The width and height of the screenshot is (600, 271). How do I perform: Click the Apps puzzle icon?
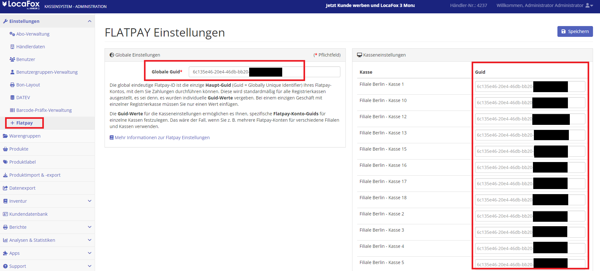click(5, 253)
